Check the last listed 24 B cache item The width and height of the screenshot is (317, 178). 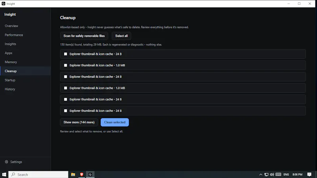(65, 111)
